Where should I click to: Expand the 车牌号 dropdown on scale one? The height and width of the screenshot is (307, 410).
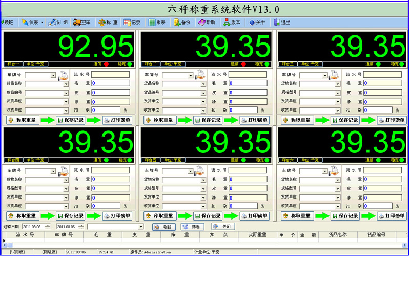tap(53, 76)
